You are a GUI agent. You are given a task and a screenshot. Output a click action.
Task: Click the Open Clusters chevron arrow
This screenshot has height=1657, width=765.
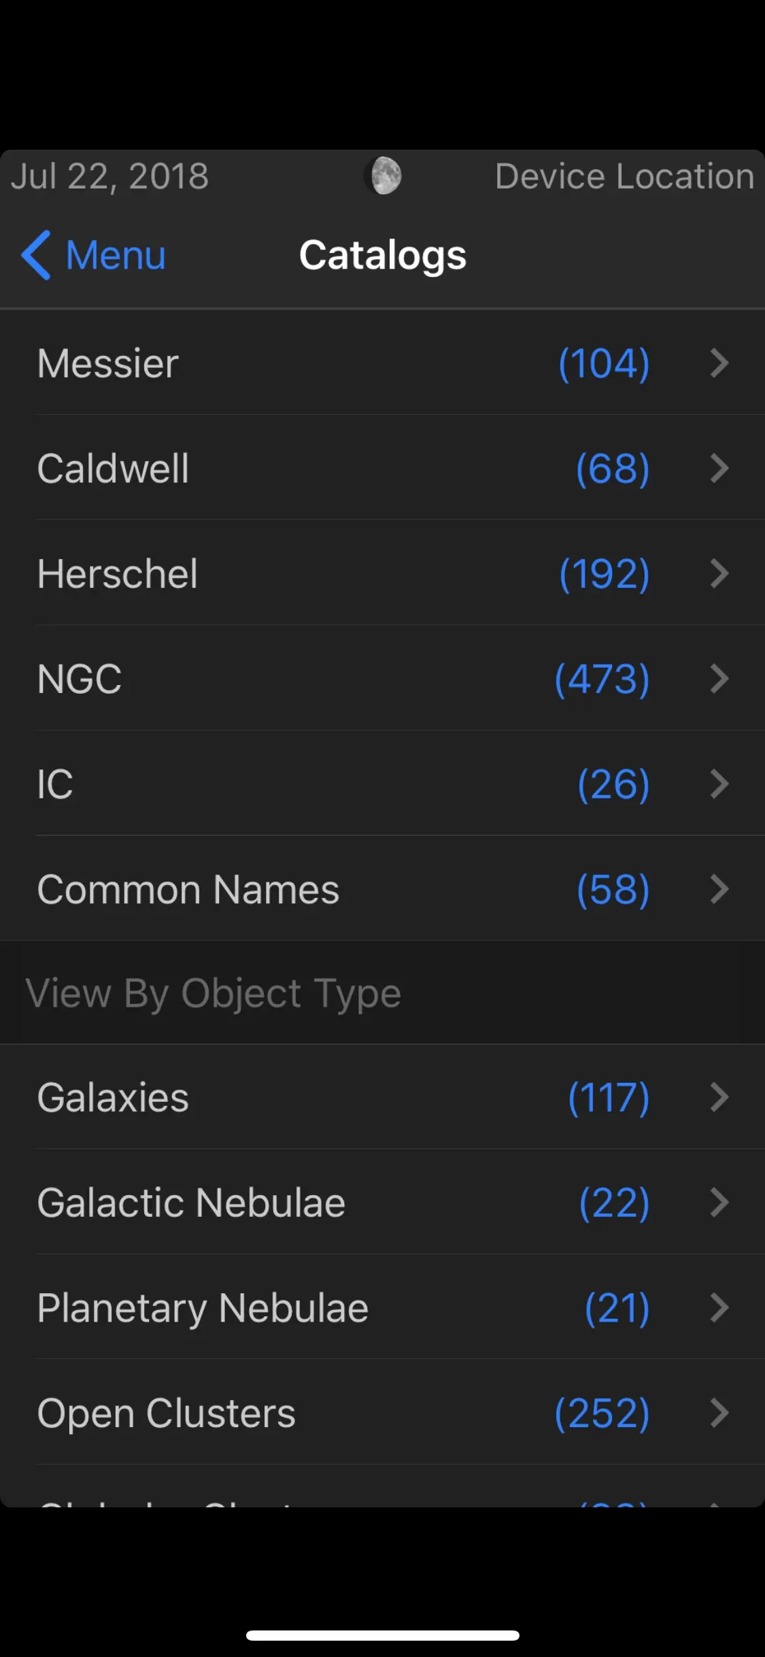click(x=719, y=1413)
